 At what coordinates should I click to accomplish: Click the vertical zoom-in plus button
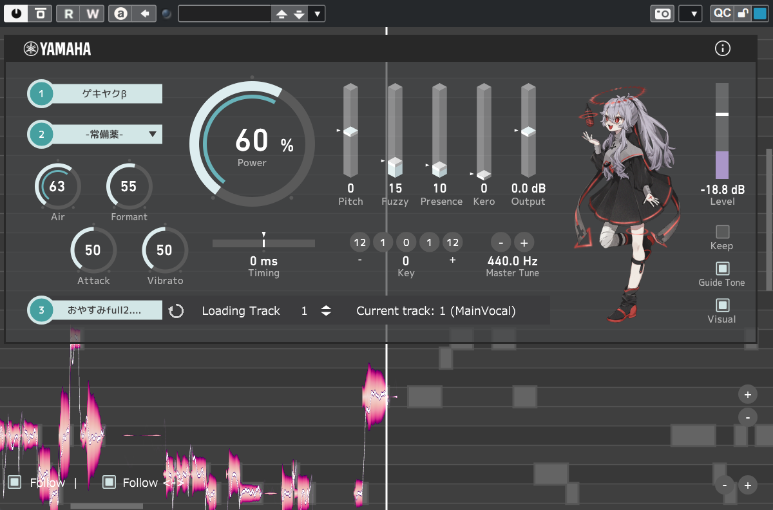[x=747, y=394]
